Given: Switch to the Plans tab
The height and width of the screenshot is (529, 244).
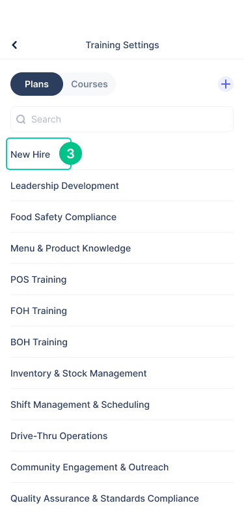Looking at the screenshot, I should (x=36, y=84).
